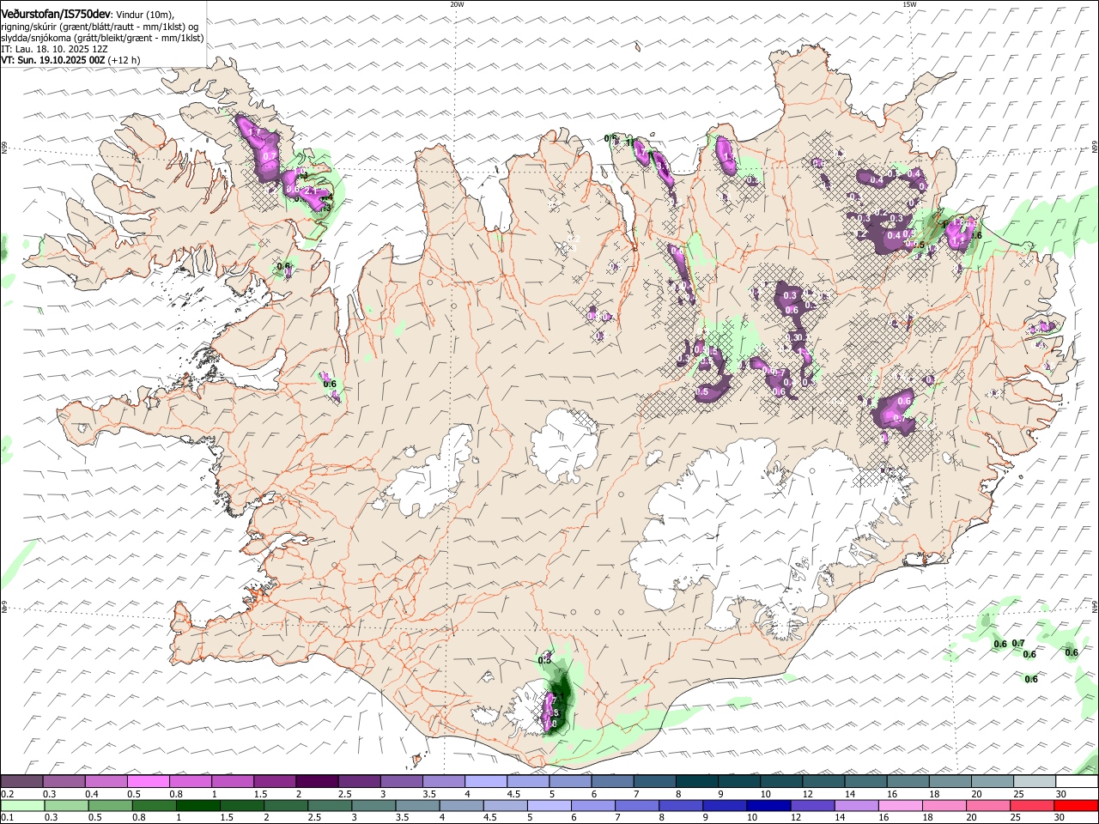The width and height of the screenshot is (1099, 824).
Task: Pick the upper-scale swatch starting at 16
Action: [x=908, y=781]
